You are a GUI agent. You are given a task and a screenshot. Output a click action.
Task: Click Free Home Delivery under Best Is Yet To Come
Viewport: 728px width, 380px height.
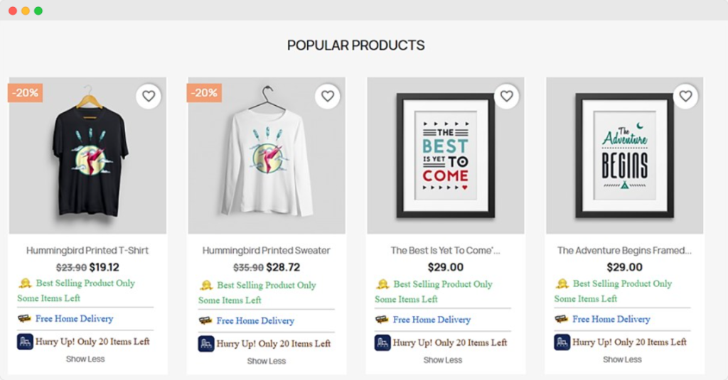(x=432, y=320)
